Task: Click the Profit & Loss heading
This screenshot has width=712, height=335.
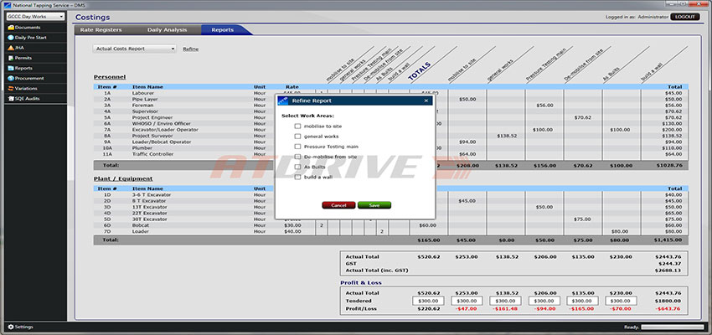Action: 361,283
